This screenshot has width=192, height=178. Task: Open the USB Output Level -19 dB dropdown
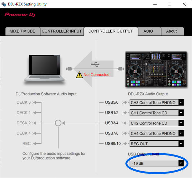[x=157, y=163]
